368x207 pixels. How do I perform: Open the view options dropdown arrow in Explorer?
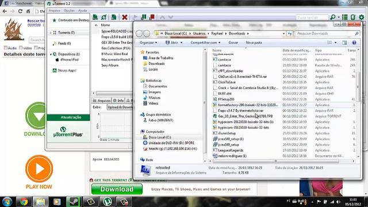335,43
